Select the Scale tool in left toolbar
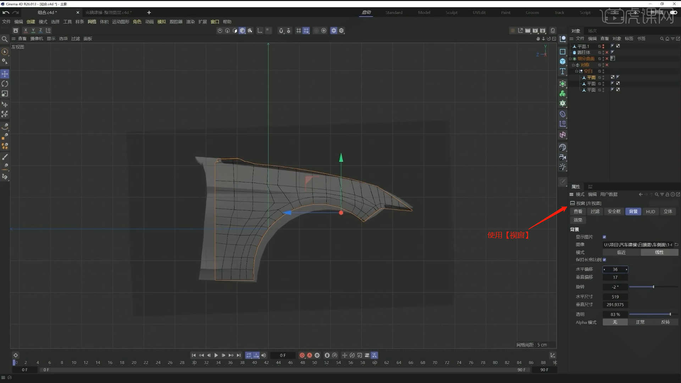 (x=5, y=94)
